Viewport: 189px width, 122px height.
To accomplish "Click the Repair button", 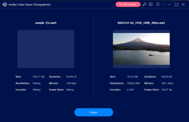I will pyautogui.click(x=94, y=112).
